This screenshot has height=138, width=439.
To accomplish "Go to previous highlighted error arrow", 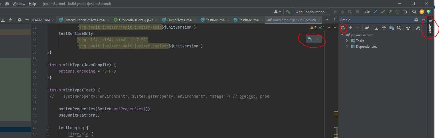I will [x=329, y=28].
